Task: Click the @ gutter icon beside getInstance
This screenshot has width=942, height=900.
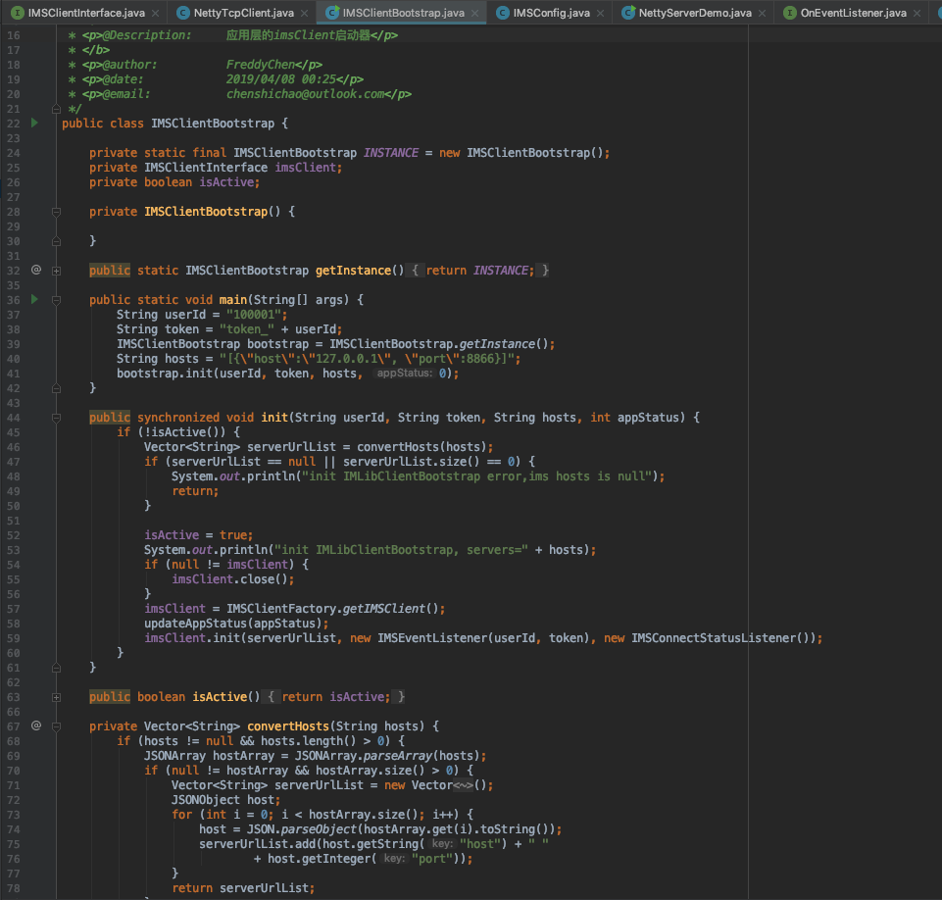Action: coord(35,270)
